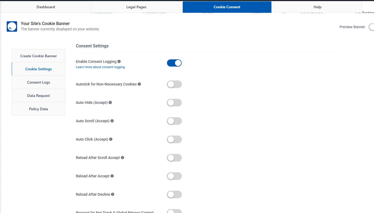Screen dimensions: 374x213
Task: Select Create Cookie Banner in the sidebar
Action: pyautogui.click(x=38, y=56)
